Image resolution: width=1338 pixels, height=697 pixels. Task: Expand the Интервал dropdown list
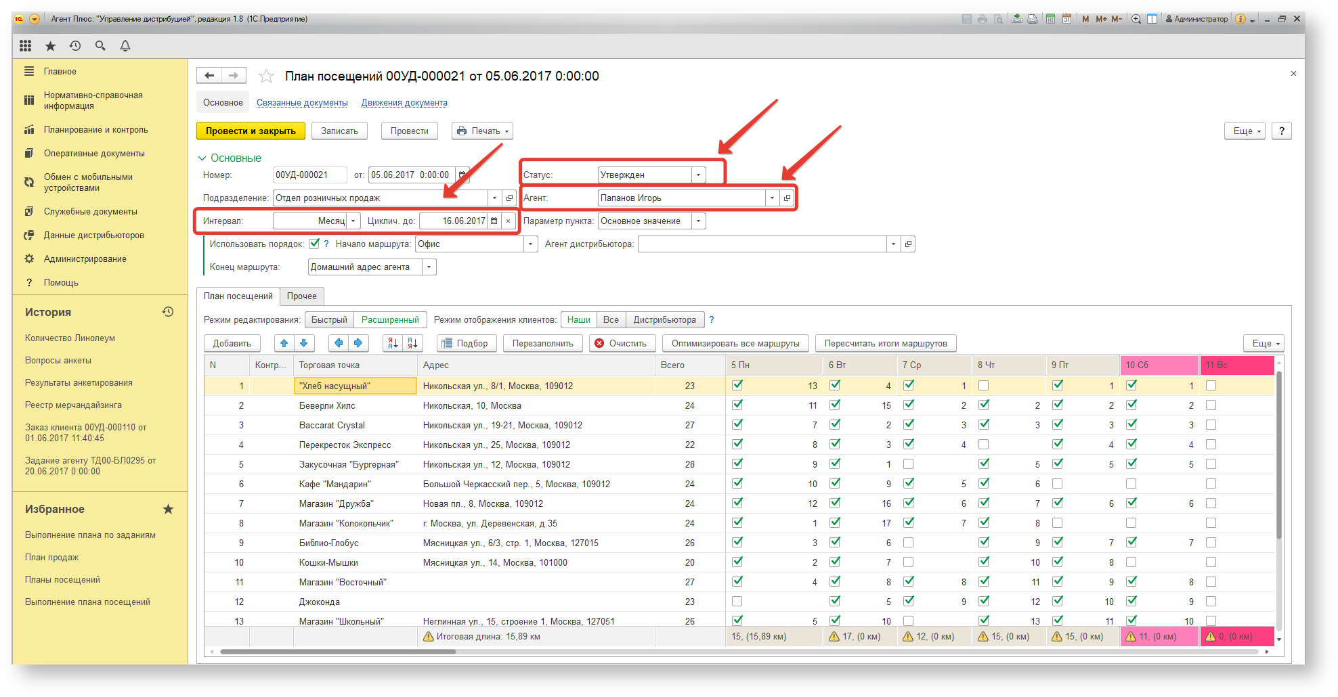coord(353,221)
